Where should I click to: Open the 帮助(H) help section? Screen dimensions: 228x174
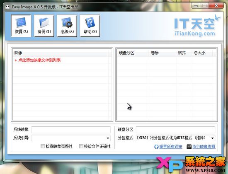(x=90, y=26)
